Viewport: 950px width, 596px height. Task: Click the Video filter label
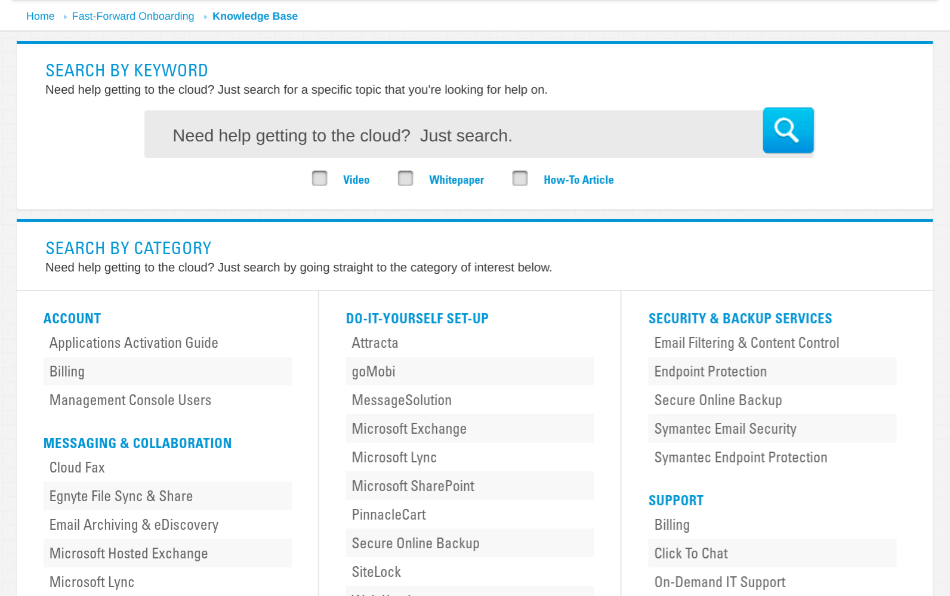pyautogui.click(x=356, y=180)
